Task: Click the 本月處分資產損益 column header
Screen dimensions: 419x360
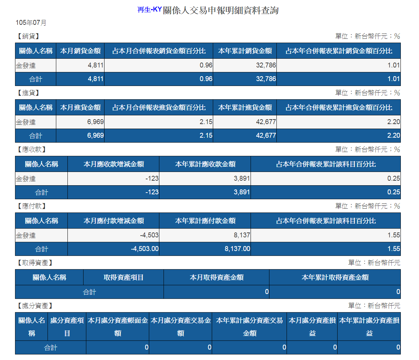Action: pyautogui.click(x=312, y=326)
